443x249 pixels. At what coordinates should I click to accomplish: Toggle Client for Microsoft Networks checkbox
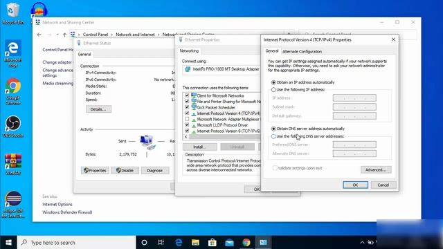[187, 95]
